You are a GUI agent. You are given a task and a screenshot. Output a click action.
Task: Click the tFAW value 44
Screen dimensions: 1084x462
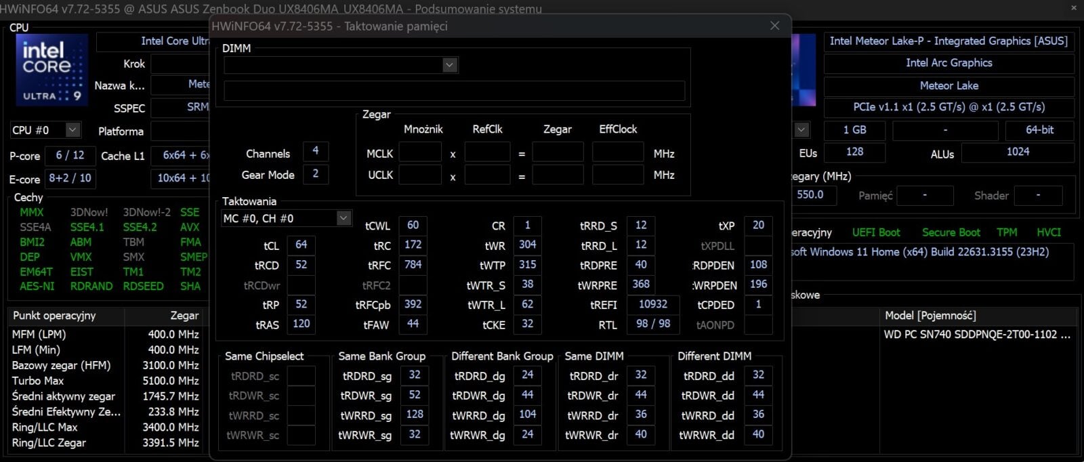point(413,324)
